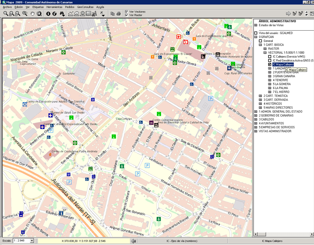This screenshot has height=245, width=314.
Task: Enable IC Callejero (Servicio WMS) checkbox
Action: click(x=270, y=57)
